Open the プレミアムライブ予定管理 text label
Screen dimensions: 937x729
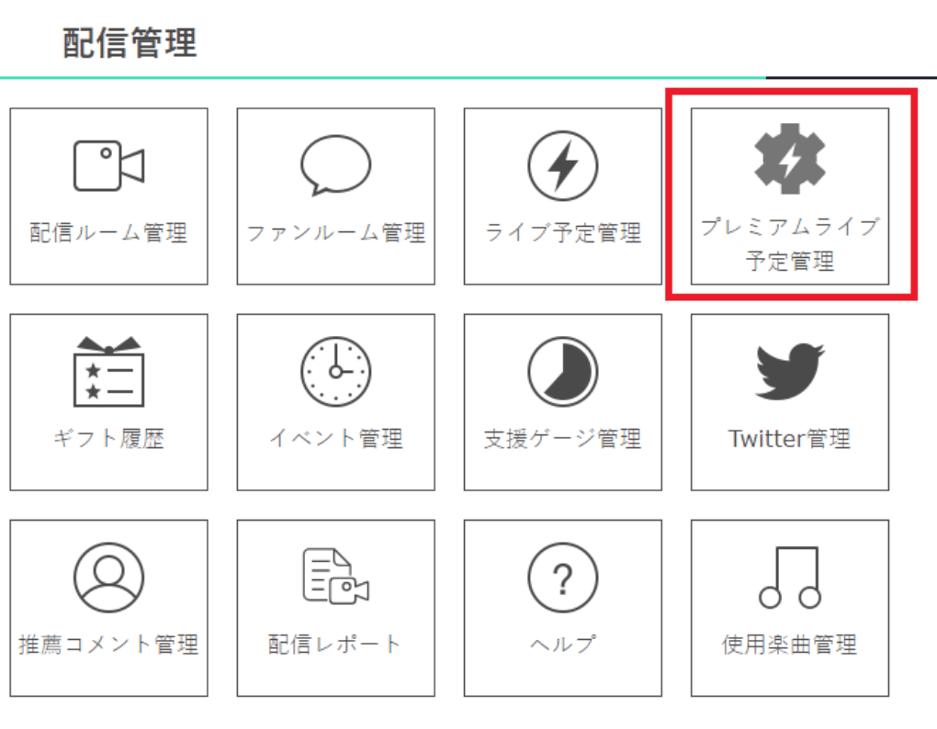(x=790, y=243)
